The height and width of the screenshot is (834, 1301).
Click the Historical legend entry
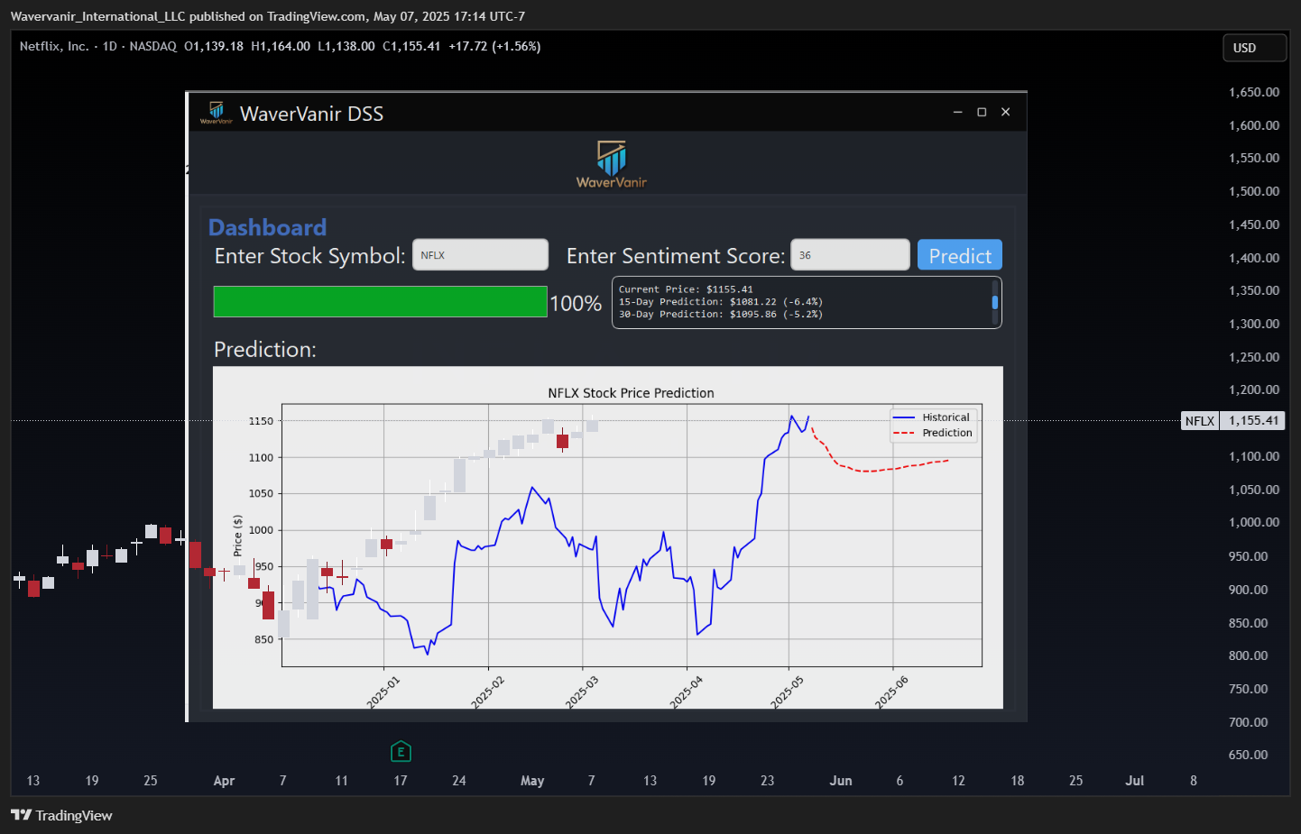(x=932, y=417)
